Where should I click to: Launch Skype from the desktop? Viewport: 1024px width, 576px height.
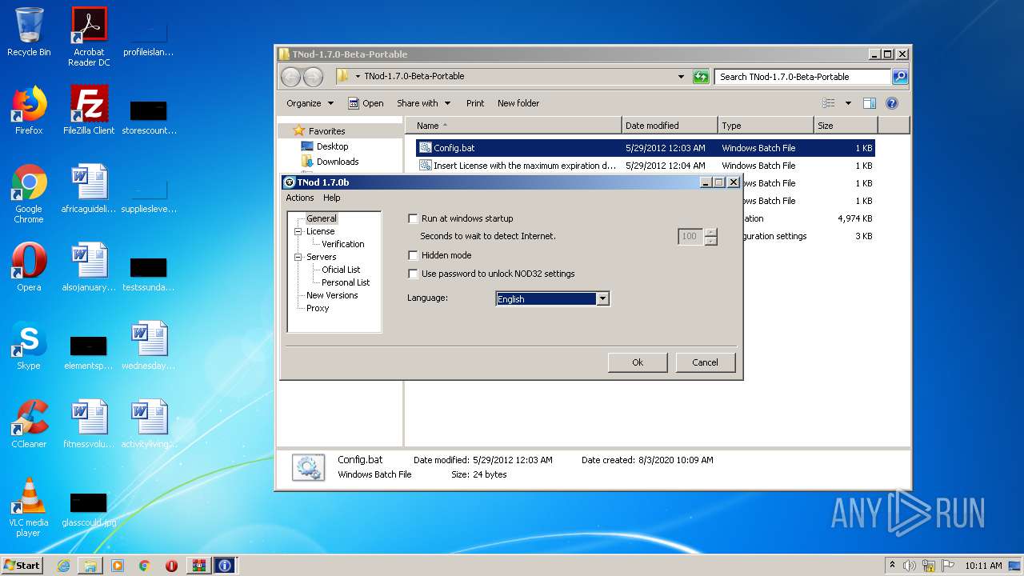coord(29,346)
